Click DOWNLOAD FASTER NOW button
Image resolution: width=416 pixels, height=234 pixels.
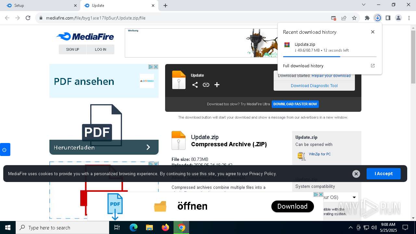(x=295, y=104)
